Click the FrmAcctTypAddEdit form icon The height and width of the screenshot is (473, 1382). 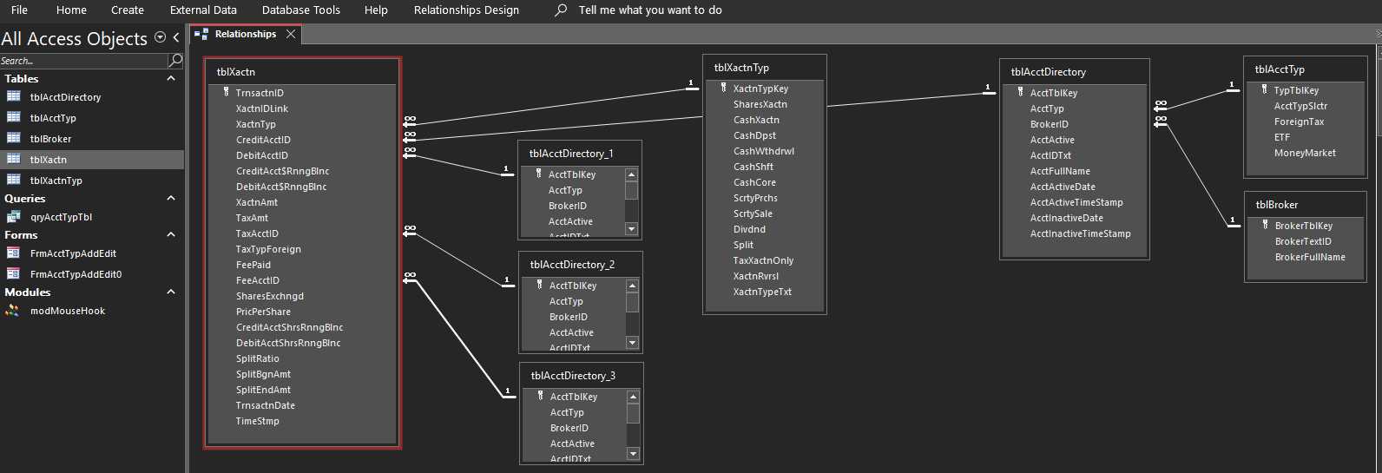point(14,253)
